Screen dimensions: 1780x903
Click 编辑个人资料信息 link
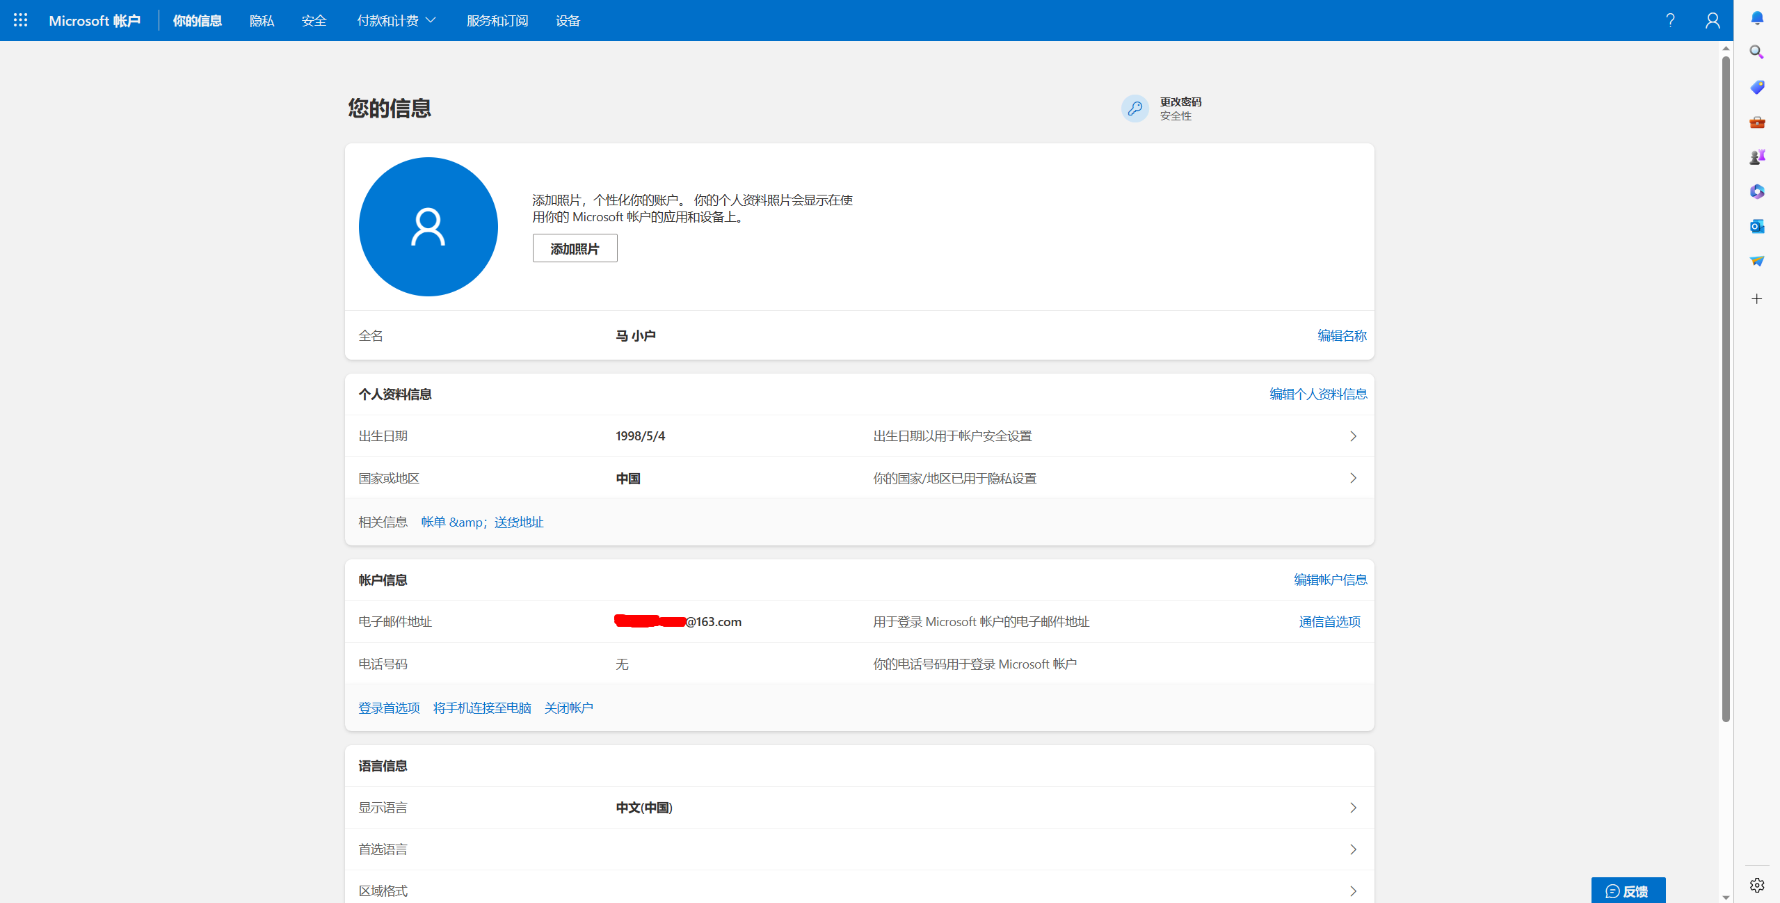pos(1318,394)
